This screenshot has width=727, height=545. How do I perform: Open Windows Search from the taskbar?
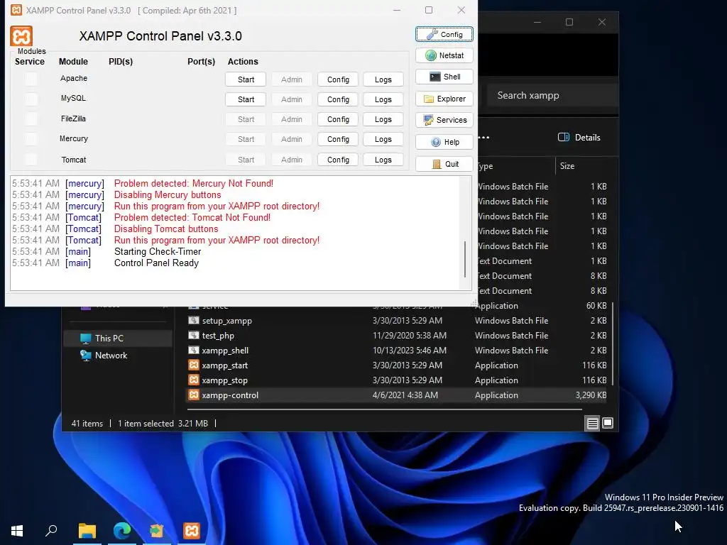[x=51, y=531]
